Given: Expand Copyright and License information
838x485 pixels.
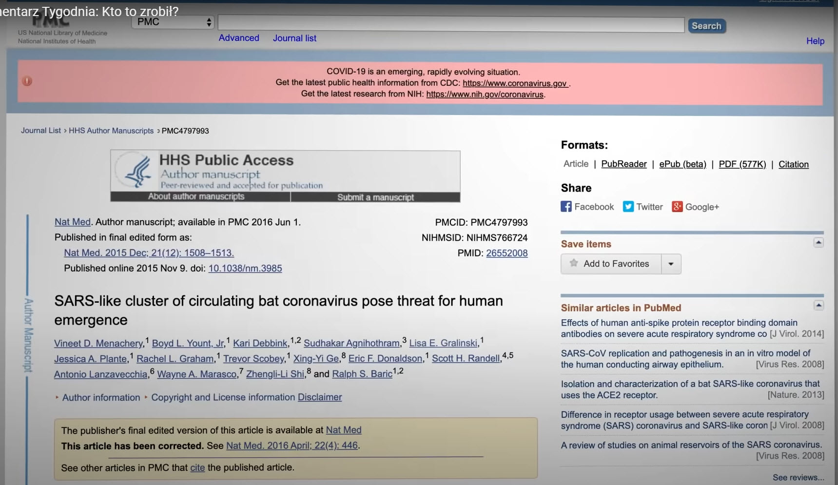Looking at the screenshot, I should (223, 397).
